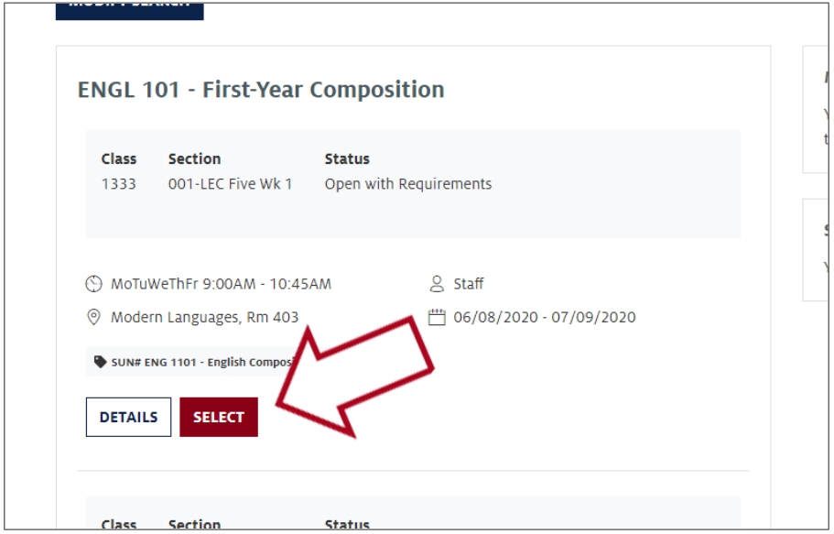Click the instructor person icon
This screenshot has width=834, height=534.
[x=437, y=284]
